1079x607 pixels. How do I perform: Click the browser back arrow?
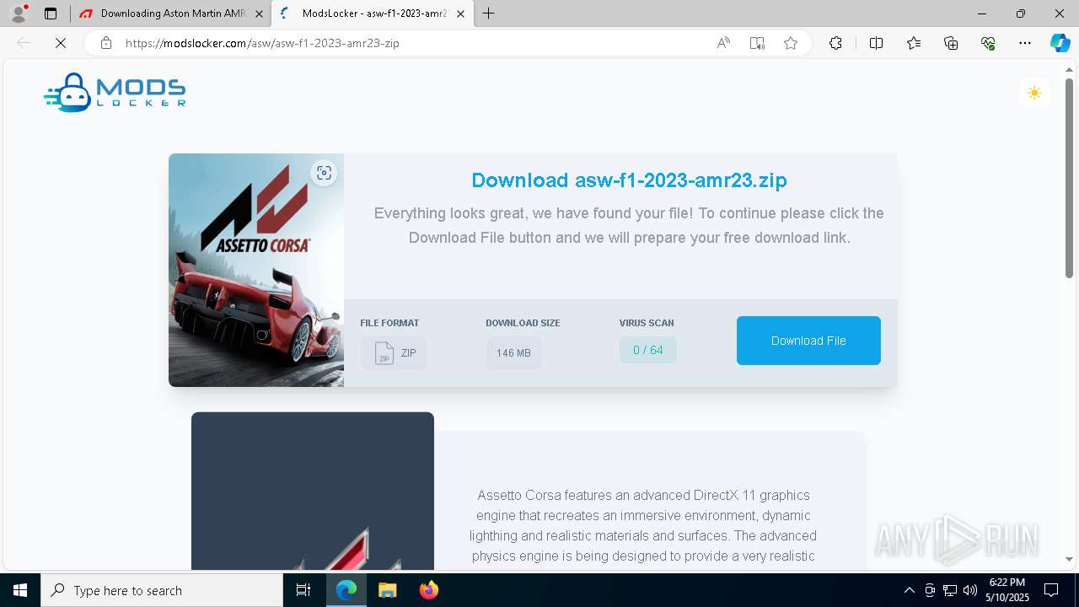[24, 43]
